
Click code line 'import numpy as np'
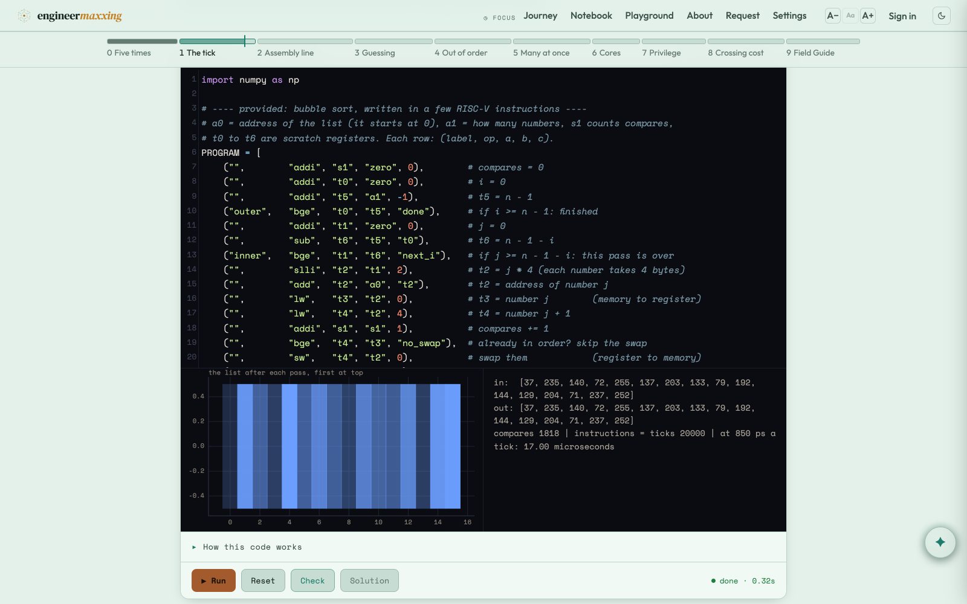pyautogui.click(x=250, y=80)
